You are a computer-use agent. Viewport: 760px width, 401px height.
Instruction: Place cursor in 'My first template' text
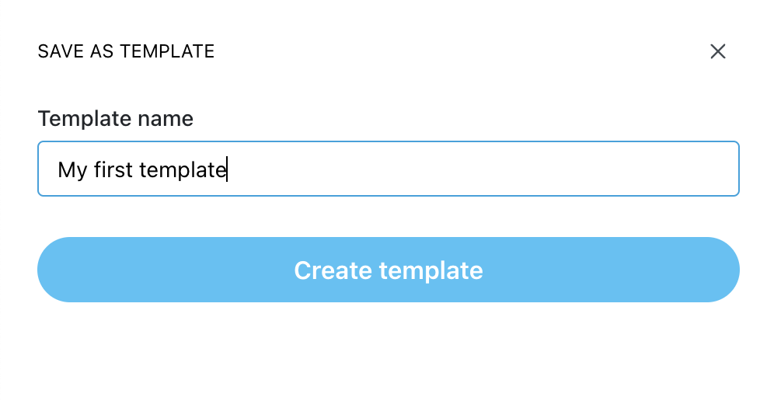pyautogui.click(x=142, y=170)
